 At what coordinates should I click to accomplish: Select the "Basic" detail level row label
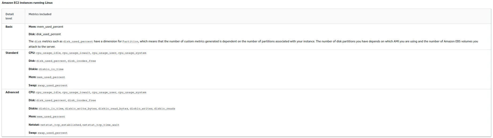coord(9,27)
